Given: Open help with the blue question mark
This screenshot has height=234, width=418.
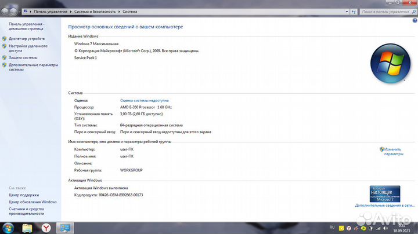Looking at the screenshot, I should coord(415,20).
